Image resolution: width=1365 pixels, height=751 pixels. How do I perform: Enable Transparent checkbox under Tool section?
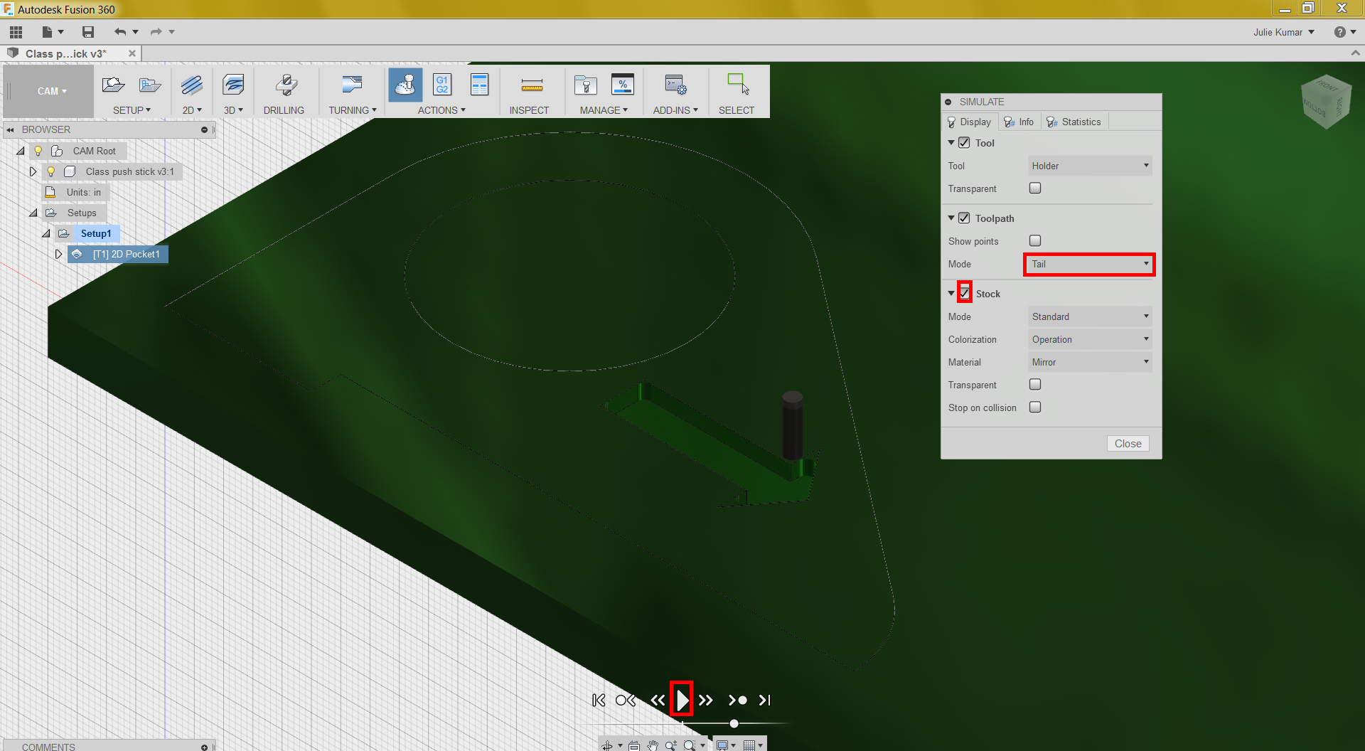point(1035,188)
